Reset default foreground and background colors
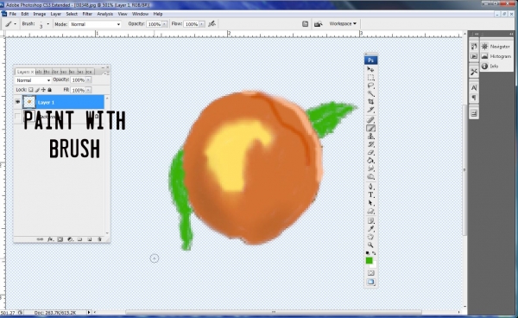 tap(368, 253)
